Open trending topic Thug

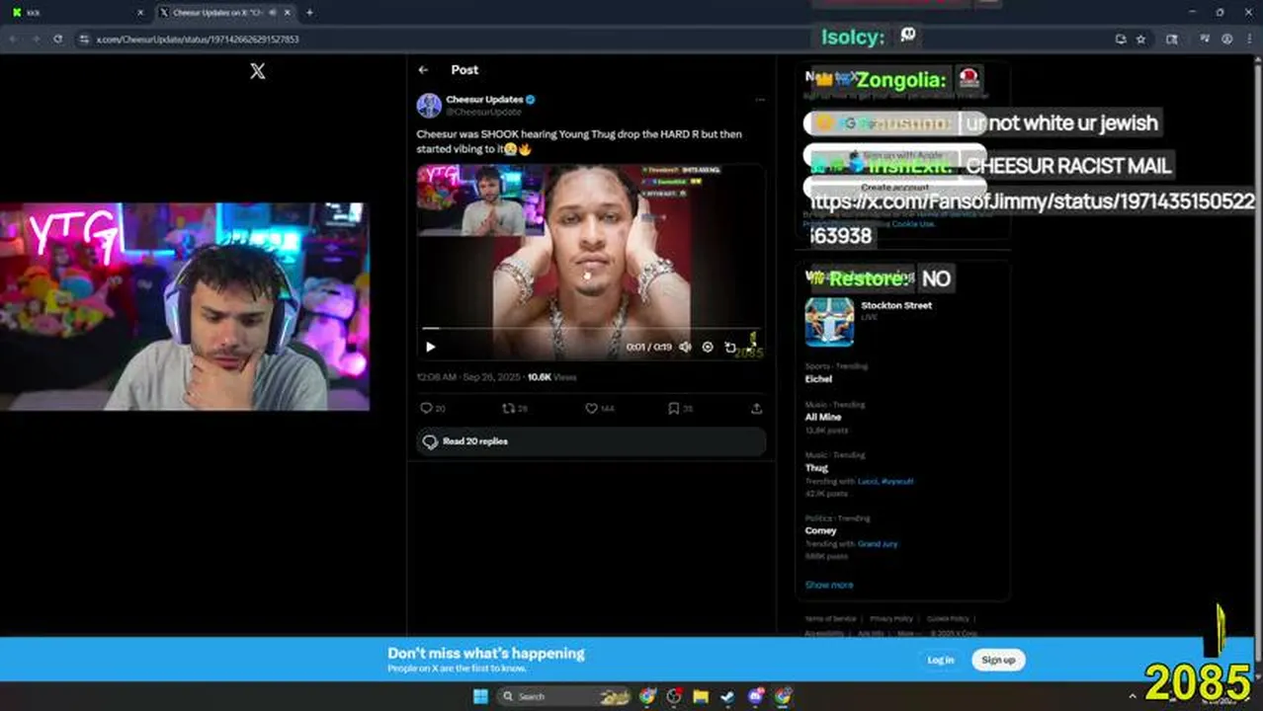(x=816, y=468)
